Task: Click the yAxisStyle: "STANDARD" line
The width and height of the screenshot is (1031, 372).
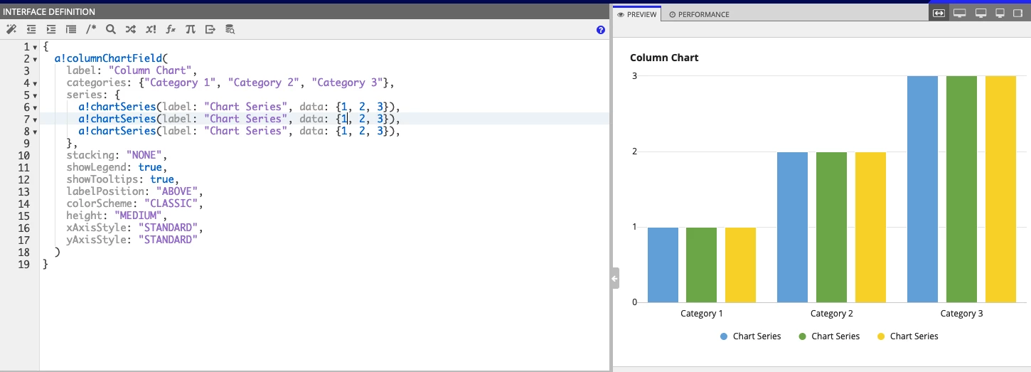Action: tap(132, 240)
